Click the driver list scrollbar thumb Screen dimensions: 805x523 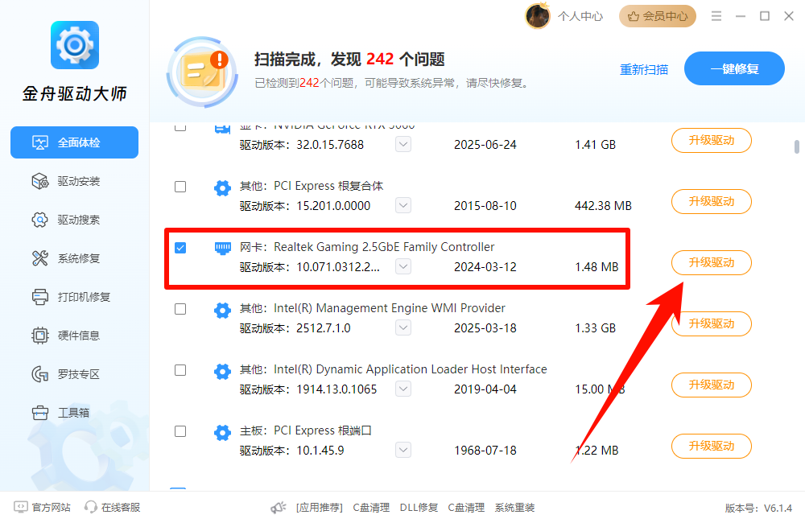click(x=797, y=146)
